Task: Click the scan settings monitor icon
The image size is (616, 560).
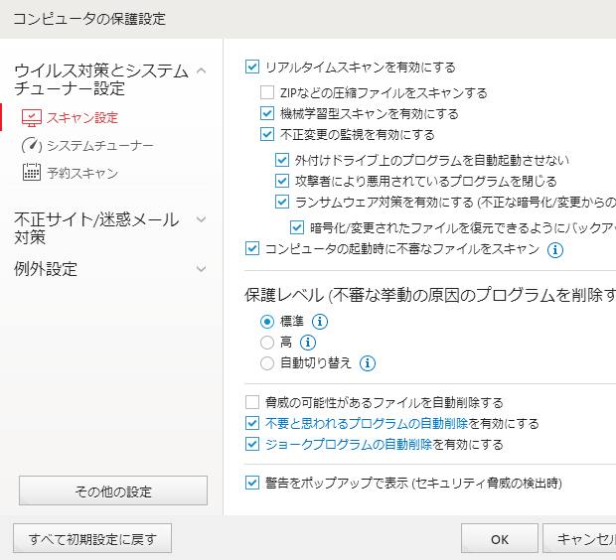Action: [32, 118]
